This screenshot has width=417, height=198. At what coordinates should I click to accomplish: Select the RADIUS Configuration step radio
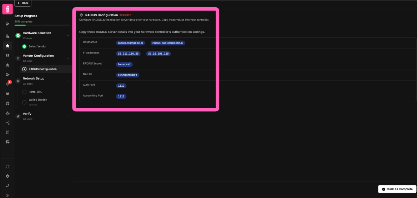[x=24, y=69]
